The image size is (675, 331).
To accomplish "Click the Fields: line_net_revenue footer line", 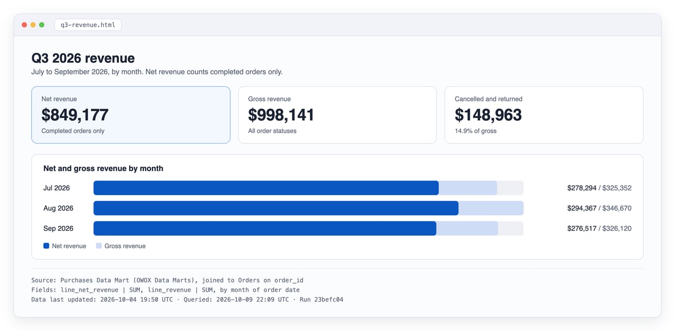I will pyautogui.click(x=166, y=290).
